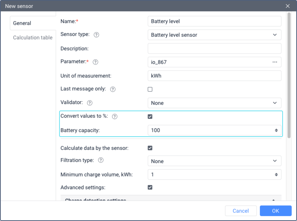
Task: Click the Cancel button
Action: pyautogui.click(x=241, y=211)
